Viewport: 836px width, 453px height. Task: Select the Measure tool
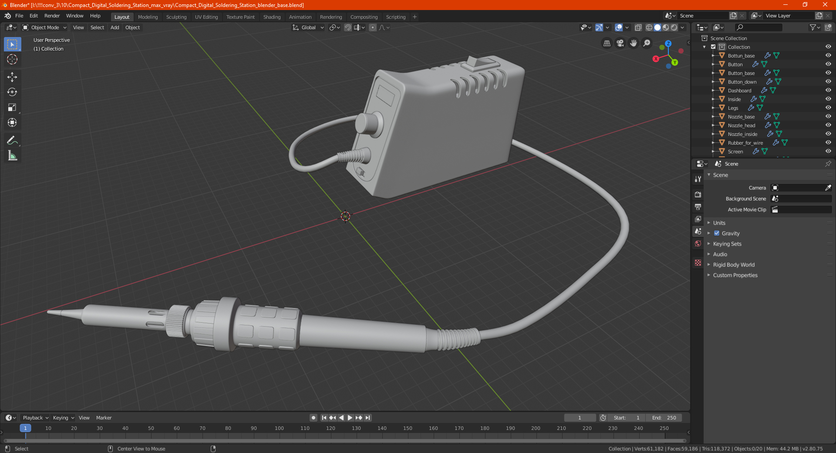(x=12, y=156)
